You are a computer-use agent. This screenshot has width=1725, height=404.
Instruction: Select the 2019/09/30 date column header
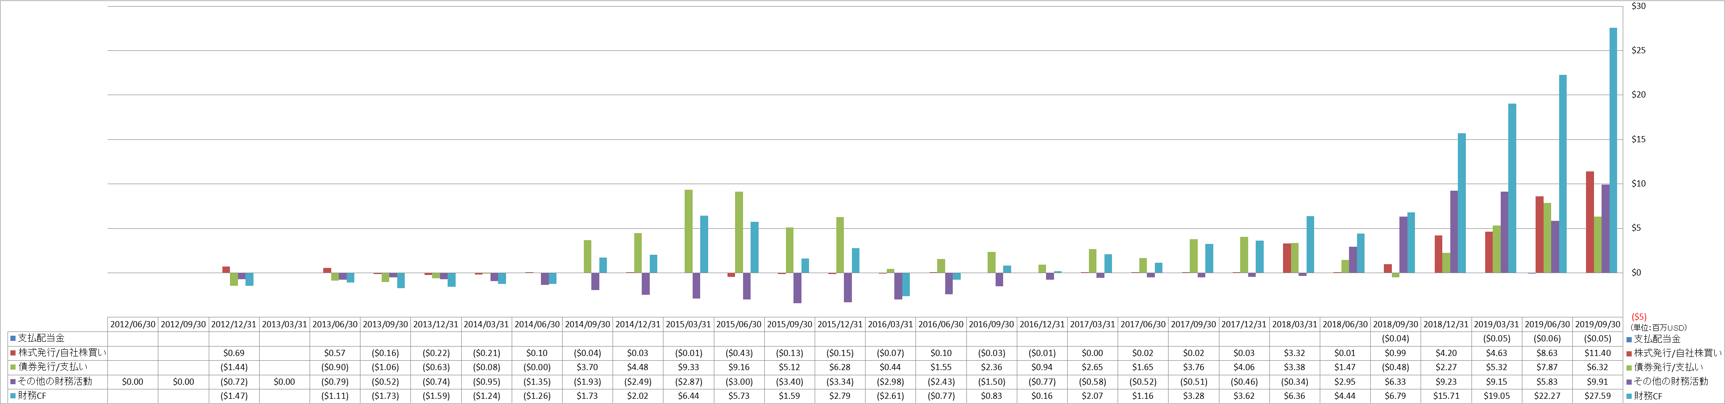(1598, 324)
